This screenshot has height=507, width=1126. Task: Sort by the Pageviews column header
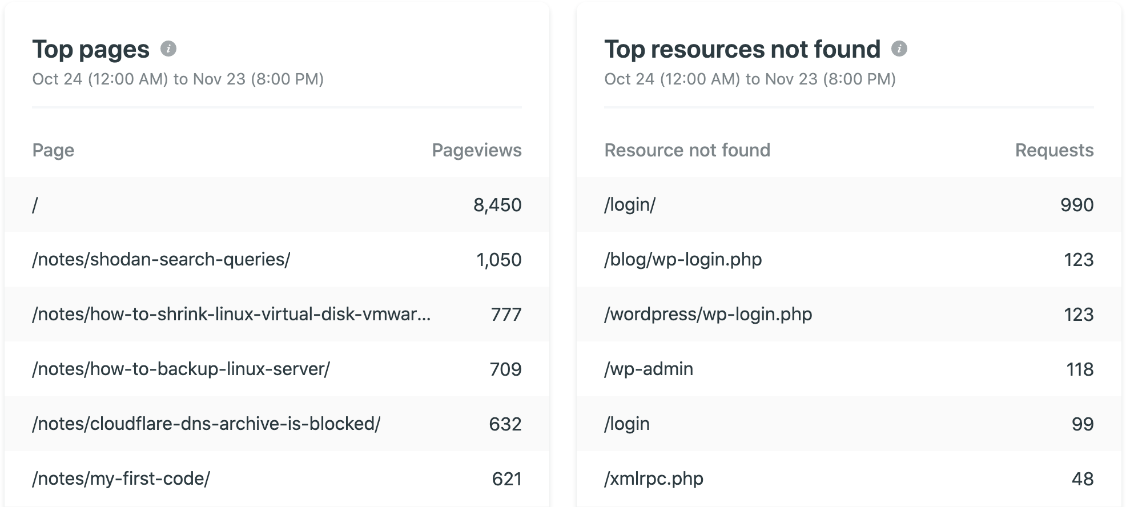click(476, 150)
